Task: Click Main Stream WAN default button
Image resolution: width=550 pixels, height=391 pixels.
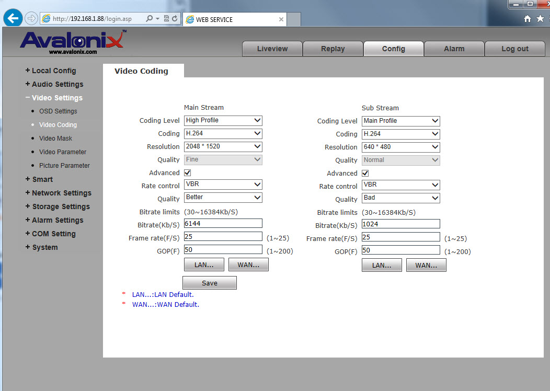Action: (248, 265)
